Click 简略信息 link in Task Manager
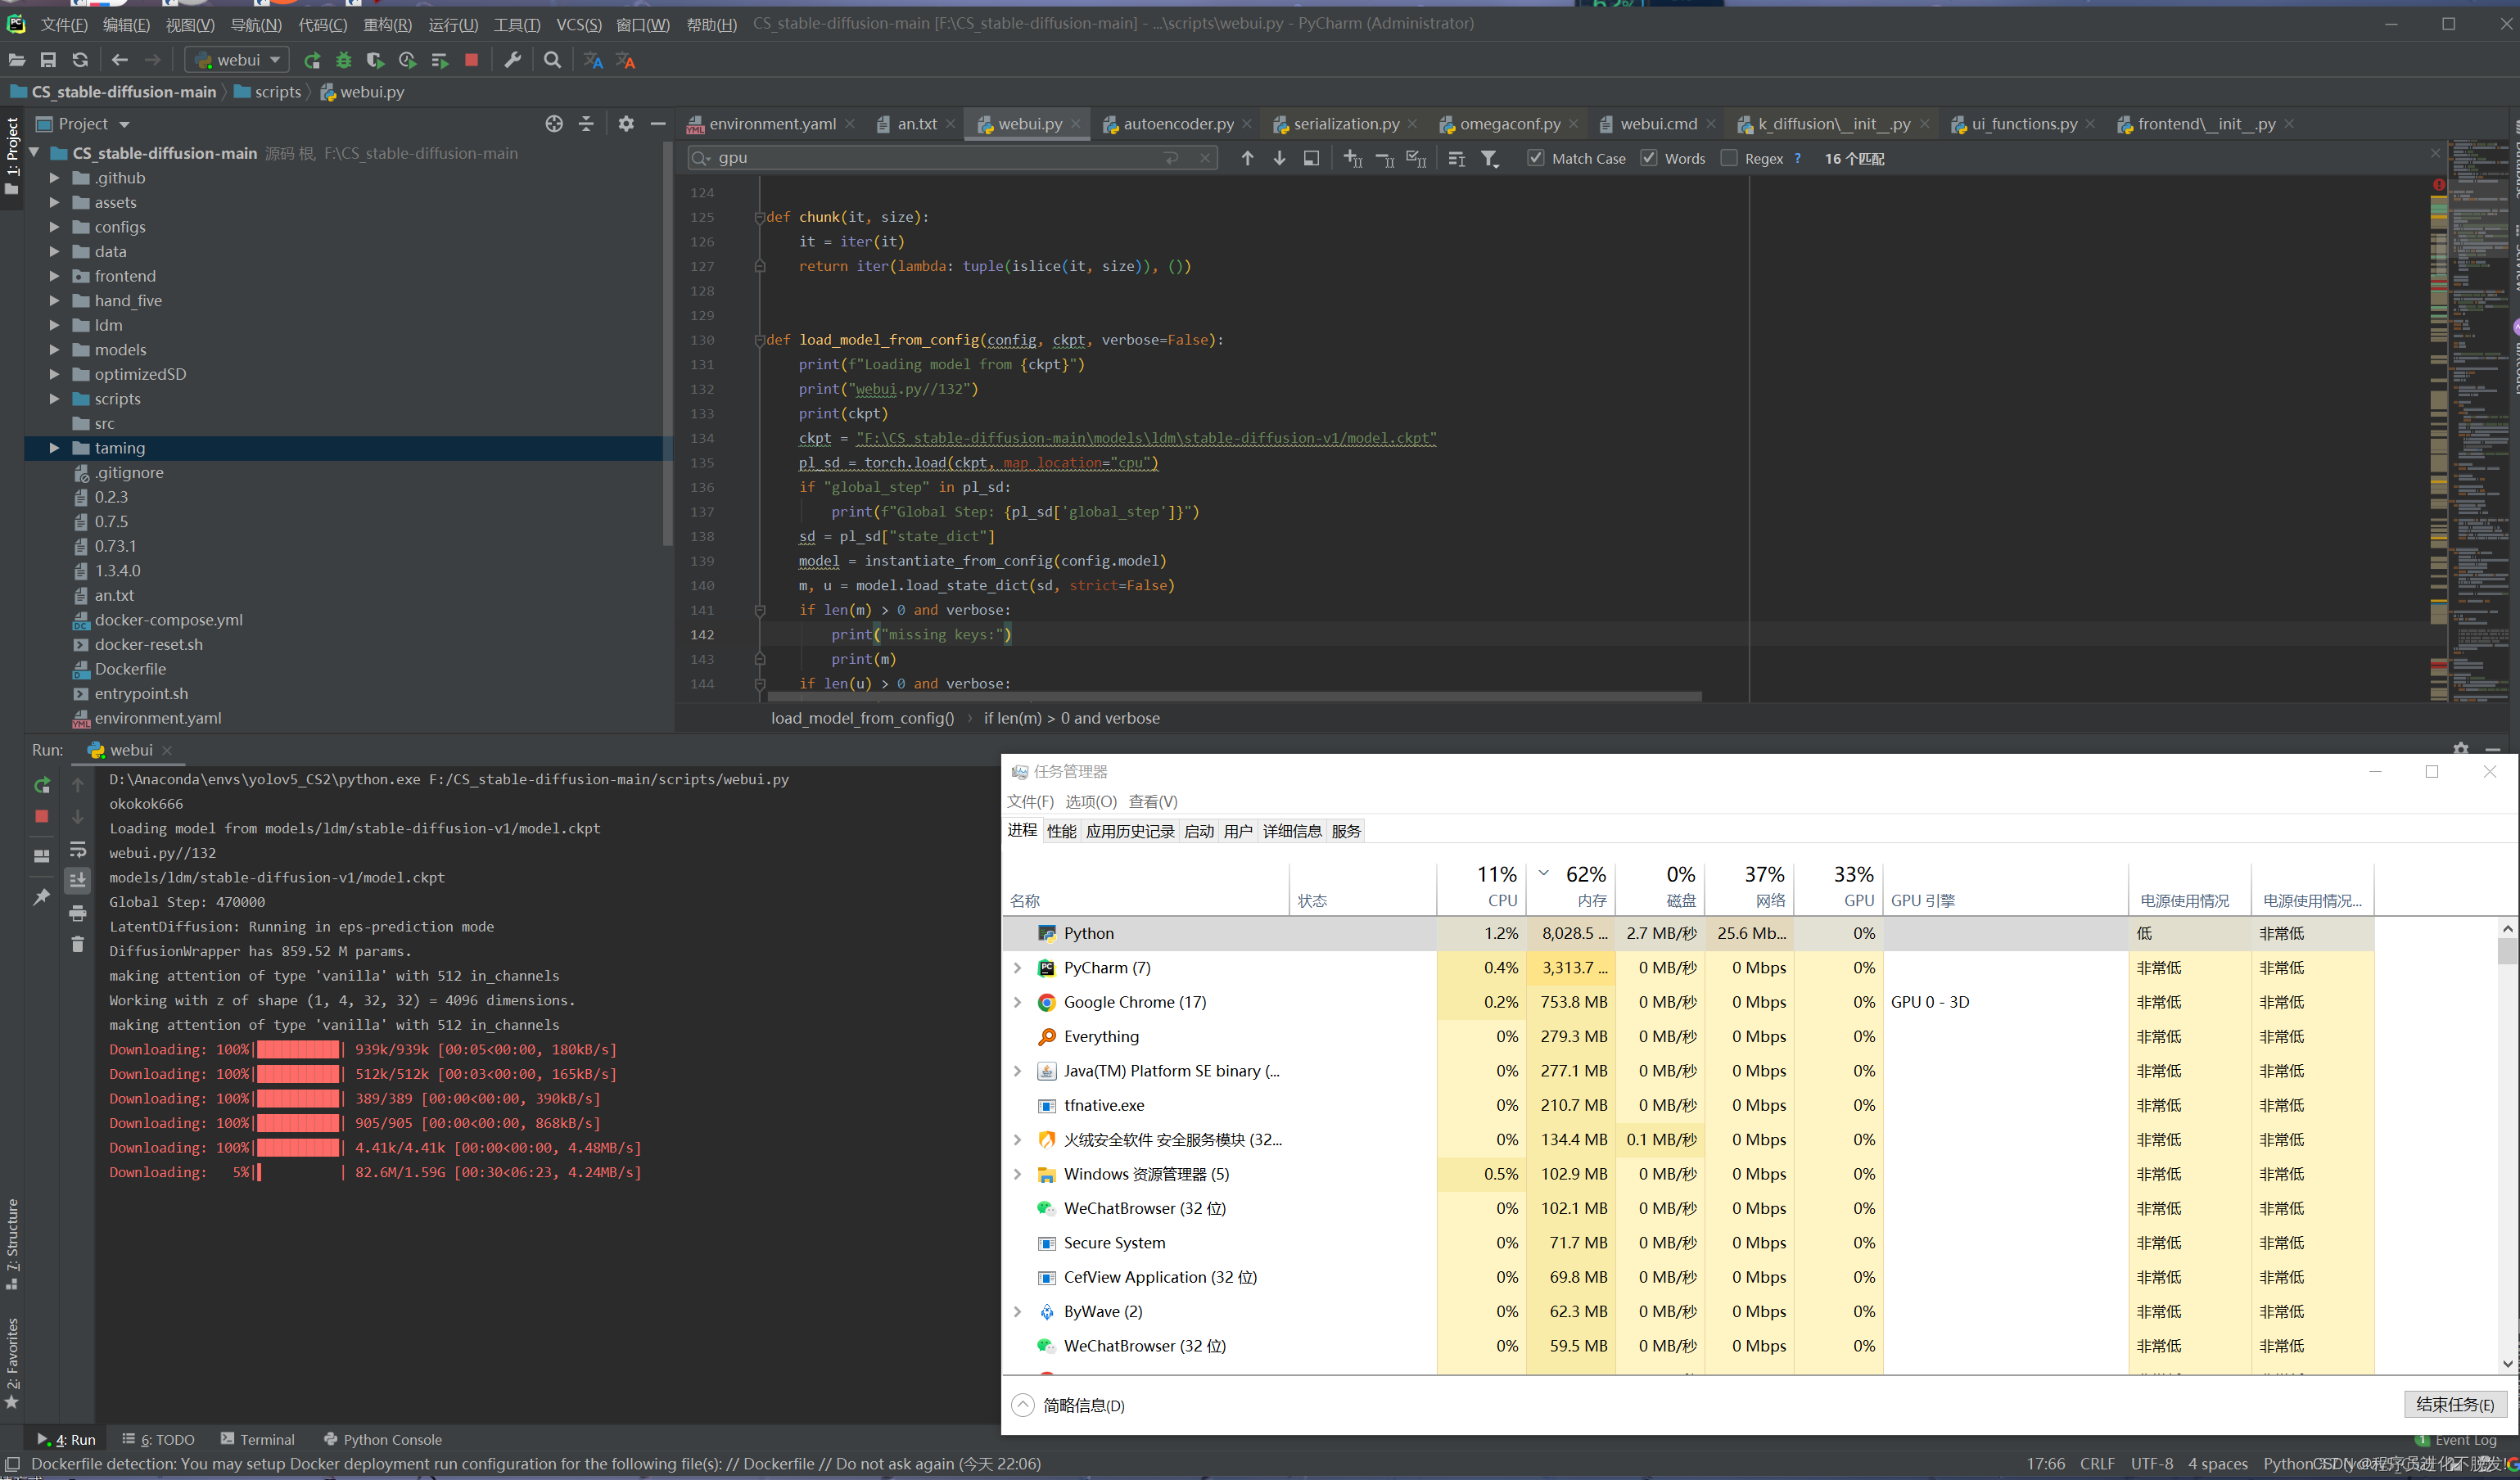2520x1480 pixels. pos(1082,1405)
